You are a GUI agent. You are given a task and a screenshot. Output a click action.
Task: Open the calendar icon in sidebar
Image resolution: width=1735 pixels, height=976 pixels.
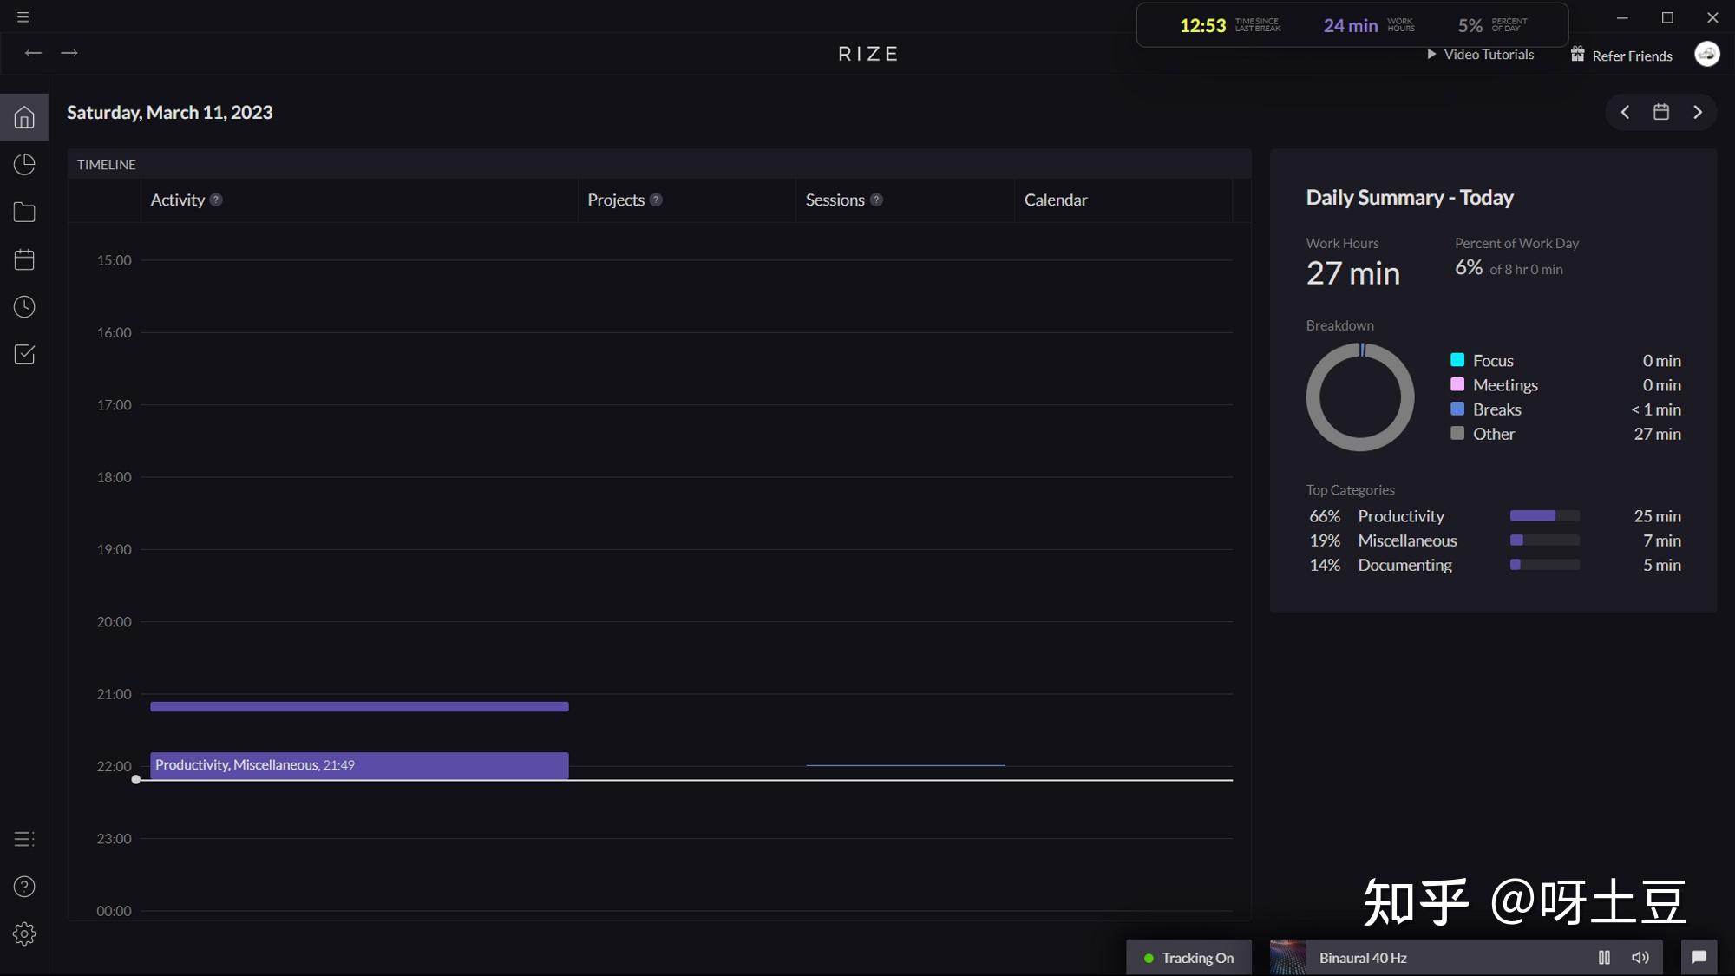coord(24,259)
